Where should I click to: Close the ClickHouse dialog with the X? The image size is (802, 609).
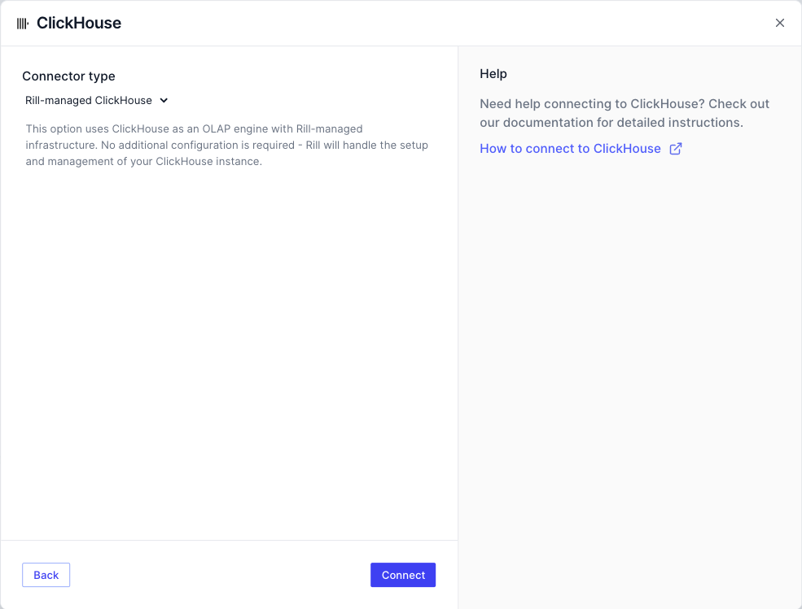pyautogui.click(x=779, y=23)
